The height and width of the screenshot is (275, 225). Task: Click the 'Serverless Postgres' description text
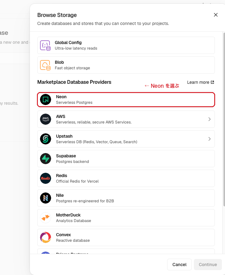pos(74,103)
